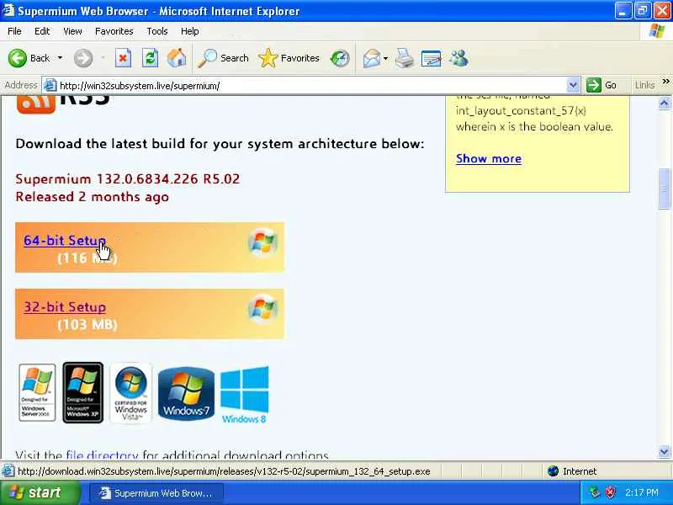Image resolution: width=673 pixels, height=505 pixels.
Task: Click the Edit page icon in toolbar
Action: (432, 58)
